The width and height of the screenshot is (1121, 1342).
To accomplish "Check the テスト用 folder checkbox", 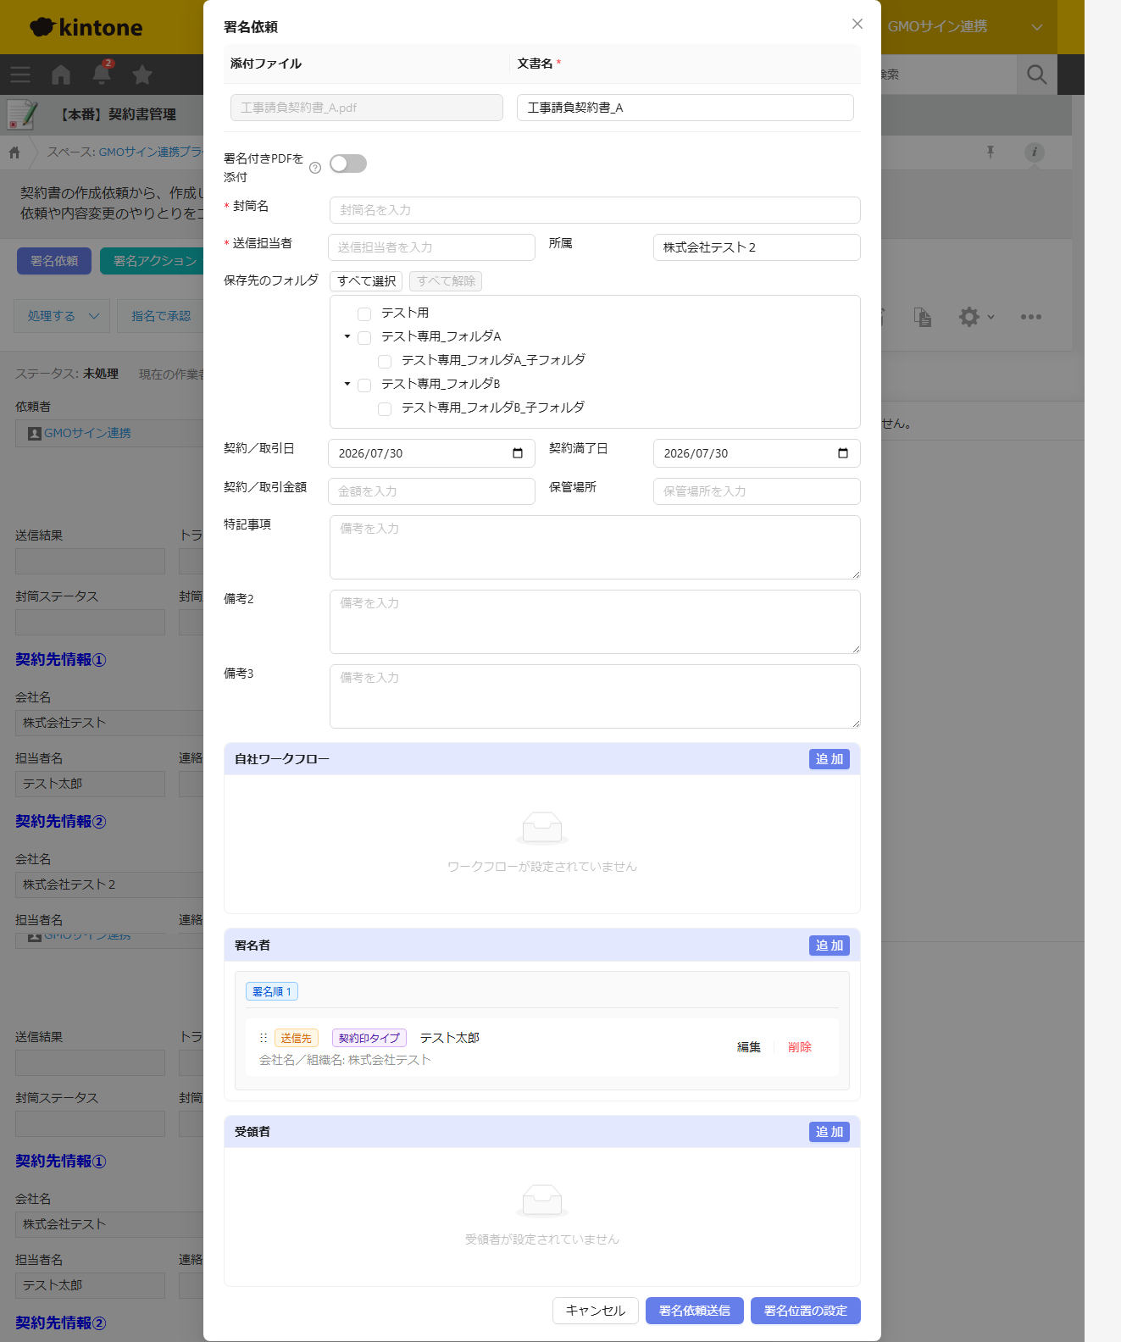I will click(x=364, y=314).
